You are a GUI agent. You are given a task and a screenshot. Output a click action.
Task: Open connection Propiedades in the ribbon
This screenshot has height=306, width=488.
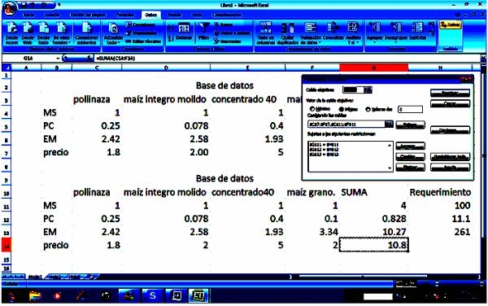(x=142, y=33)
